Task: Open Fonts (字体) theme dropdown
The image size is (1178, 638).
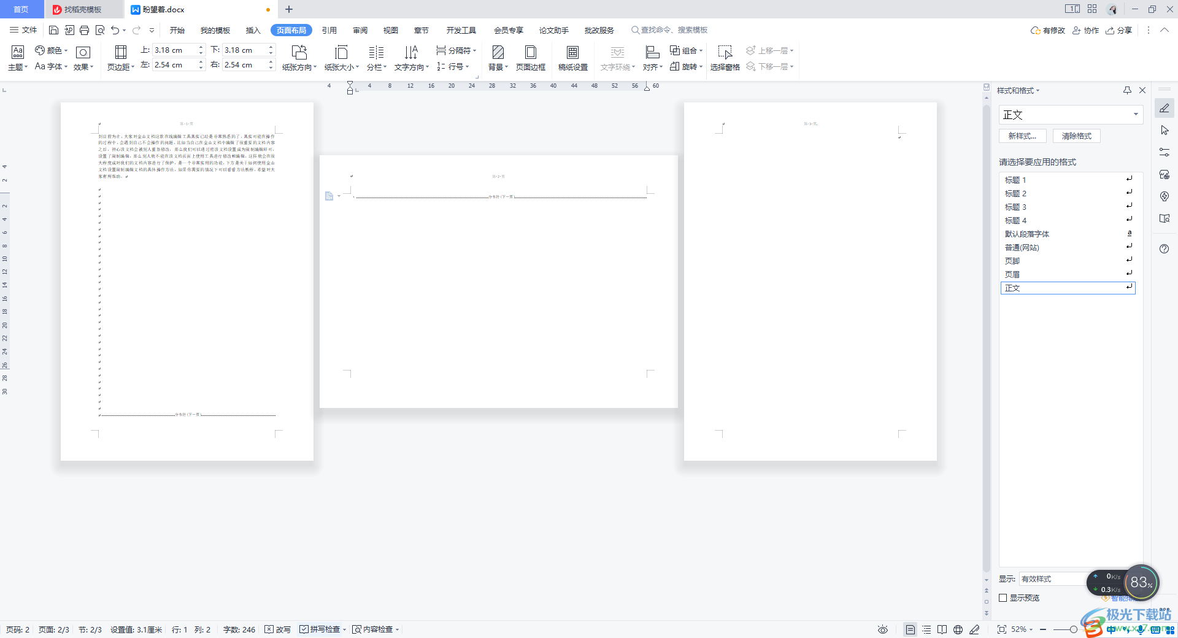Action: (x=51, y=66)
